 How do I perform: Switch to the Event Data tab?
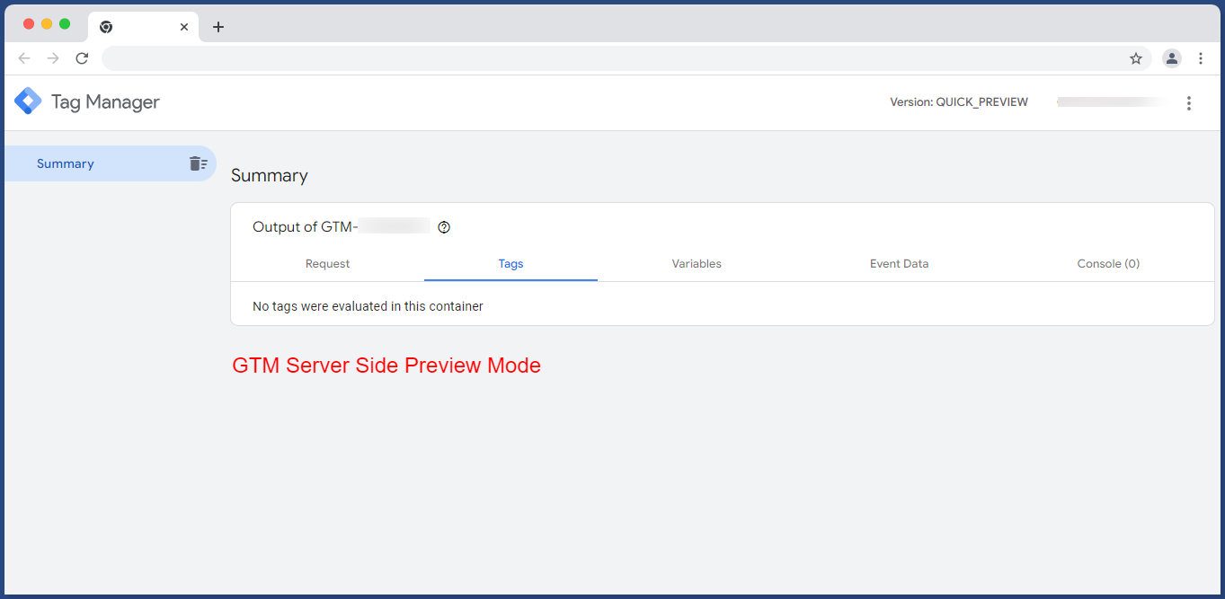[899, 264]
